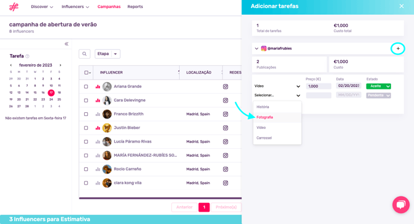Open Rocío Carreño's Instagram icon

tap(226, 169)
